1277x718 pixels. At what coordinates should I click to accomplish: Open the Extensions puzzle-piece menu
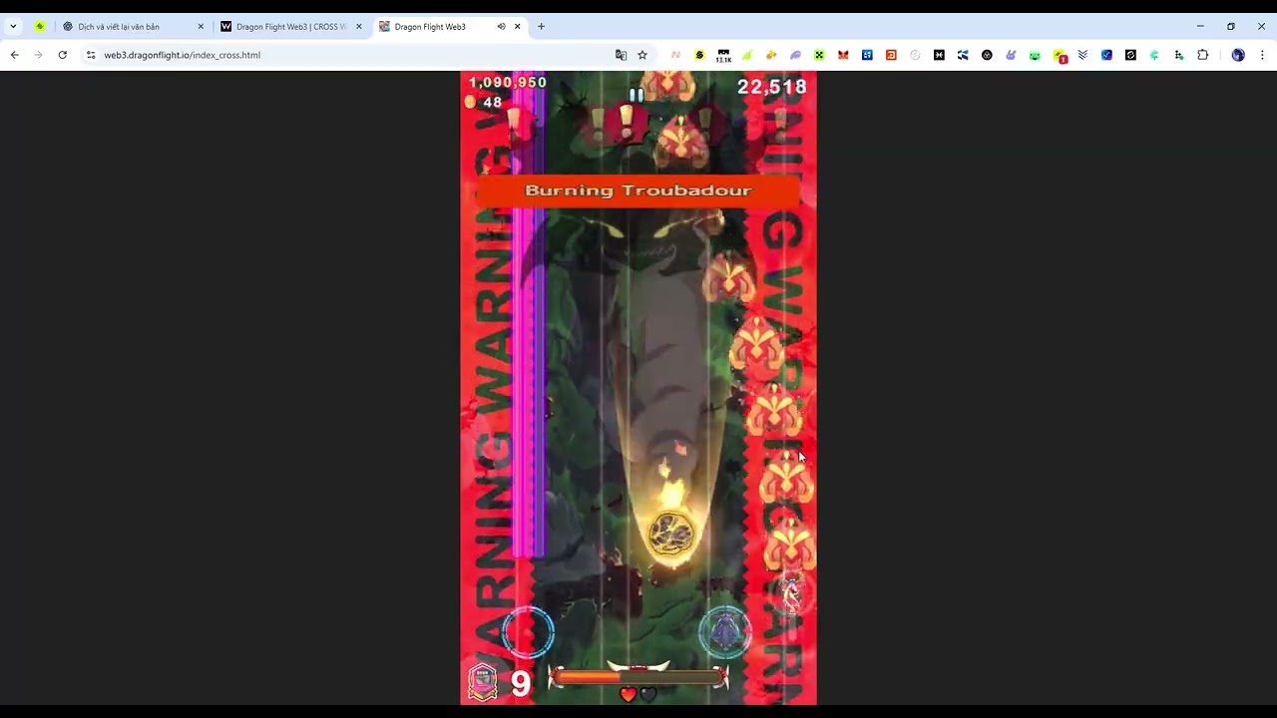click(x=1202, y=55)
